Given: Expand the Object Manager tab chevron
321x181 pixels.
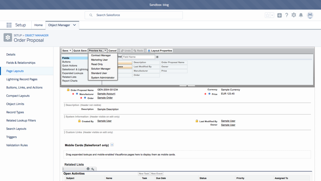Looking at the screenshot, I should point(74,25).
